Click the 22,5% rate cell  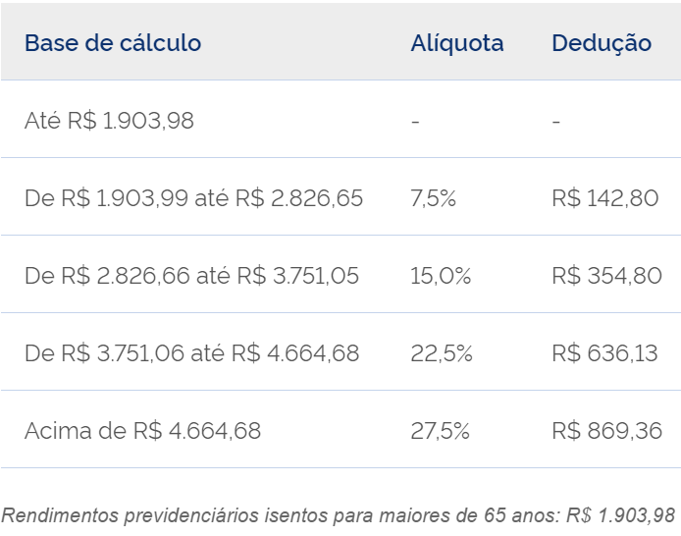[x=441, y=353]
